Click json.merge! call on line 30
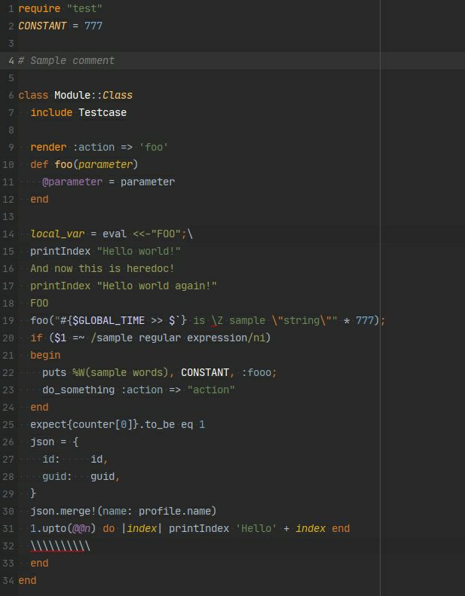465x596 pixels. (63, 512)
